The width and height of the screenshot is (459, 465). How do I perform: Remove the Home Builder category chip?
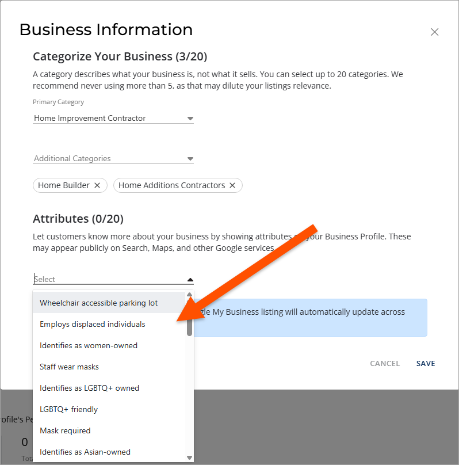97,185
